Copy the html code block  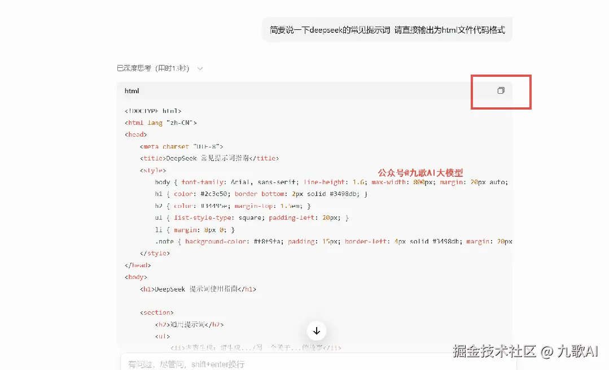(x=501, y=90)
